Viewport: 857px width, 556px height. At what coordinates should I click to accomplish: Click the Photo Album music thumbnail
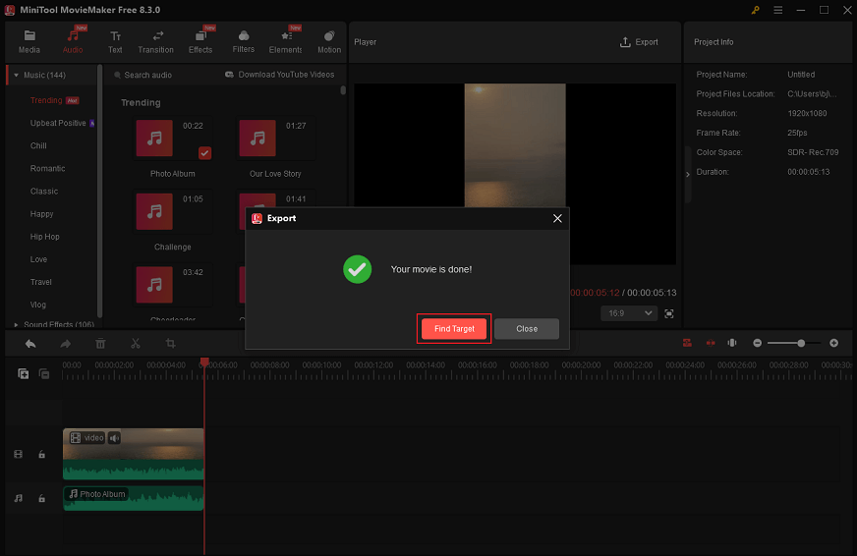point(154,139)
